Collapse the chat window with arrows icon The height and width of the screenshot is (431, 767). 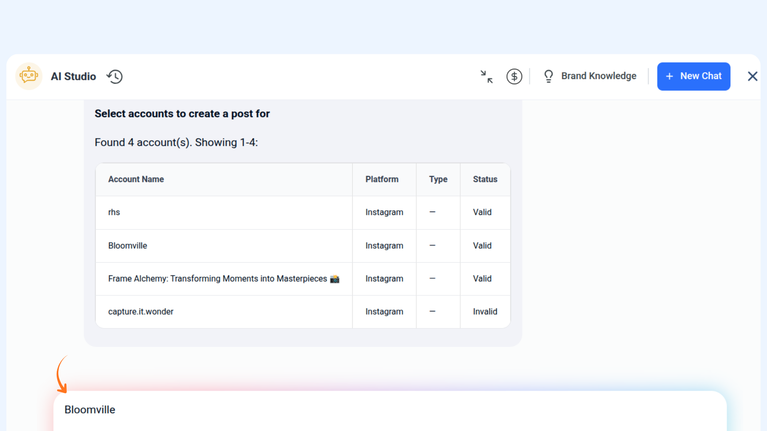tap(486, 77)
